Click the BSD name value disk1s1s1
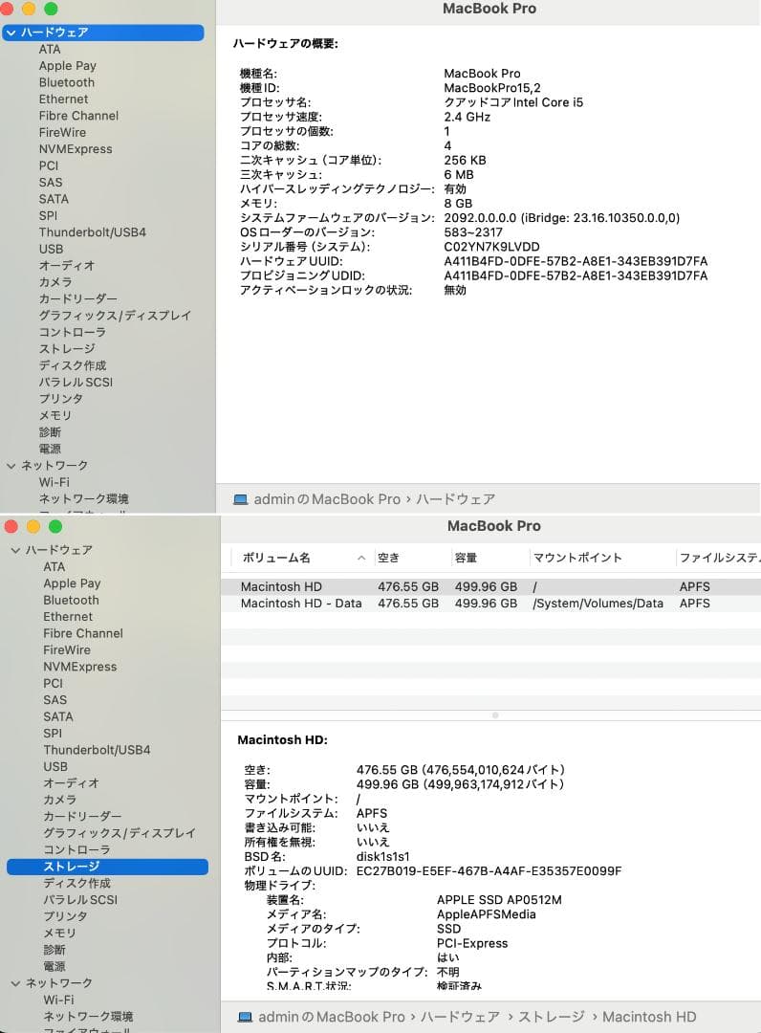 pos(382,856)
